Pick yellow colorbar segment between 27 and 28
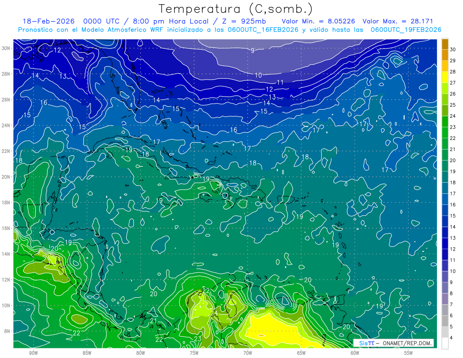The image size is (463, 358). pos(445,77)
